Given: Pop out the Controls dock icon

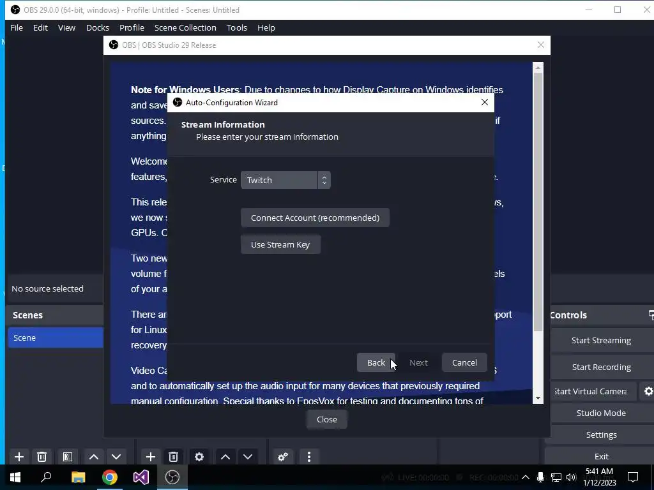Looking at the screenshot, I should tap(651, 315).
